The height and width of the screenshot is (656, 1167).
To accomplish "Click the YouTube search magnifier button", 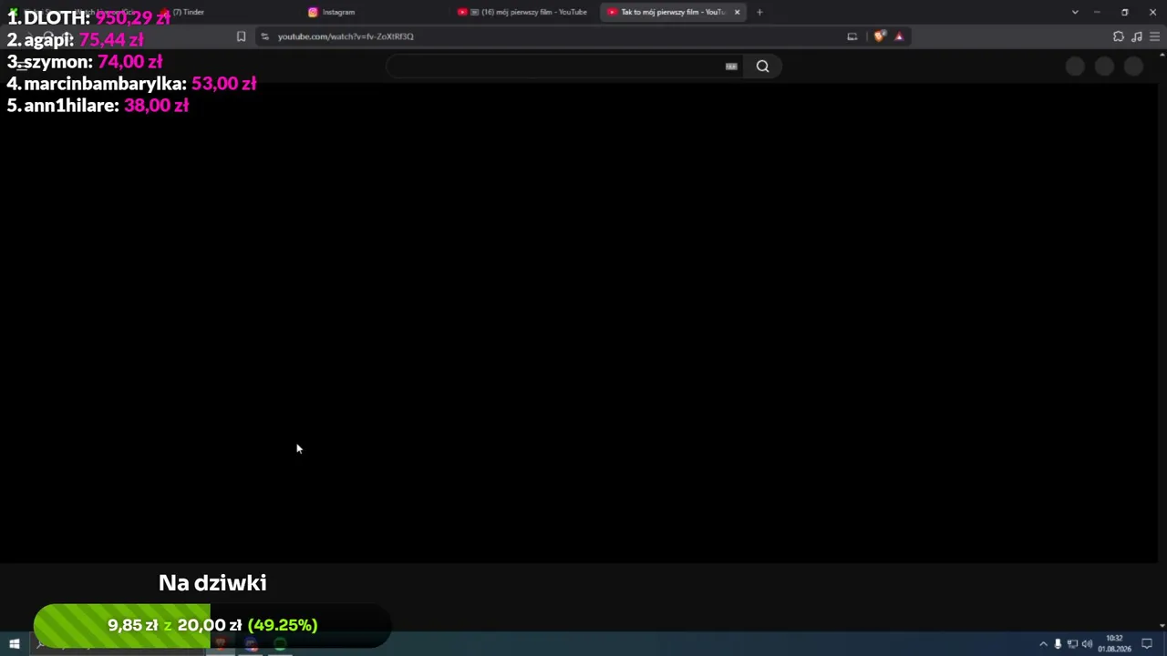I will point(762,66).
